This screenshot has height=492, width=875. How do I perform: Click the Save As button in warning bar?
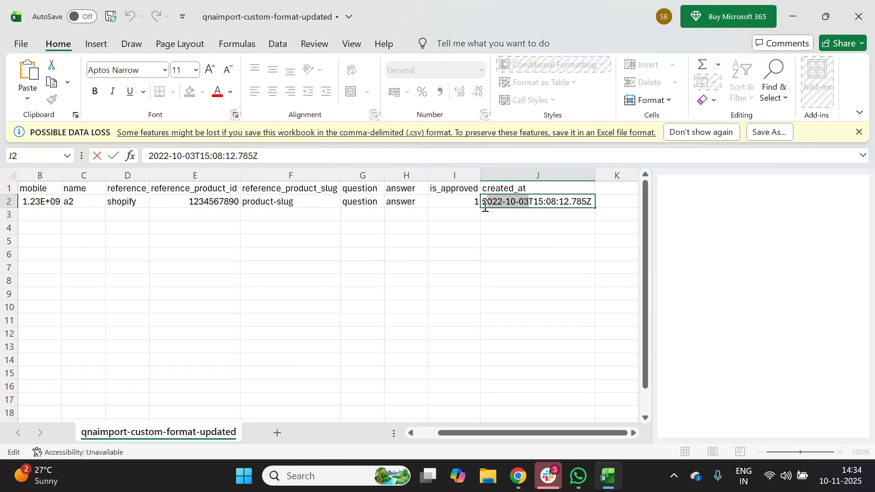click(769, 132)
